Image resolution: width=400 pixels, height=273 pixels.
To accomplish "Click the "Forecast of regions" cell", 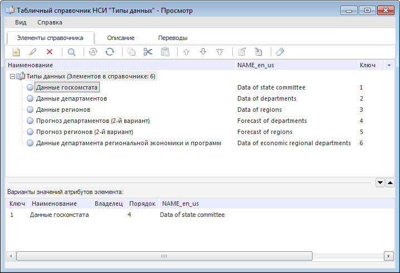I will 265,132.
